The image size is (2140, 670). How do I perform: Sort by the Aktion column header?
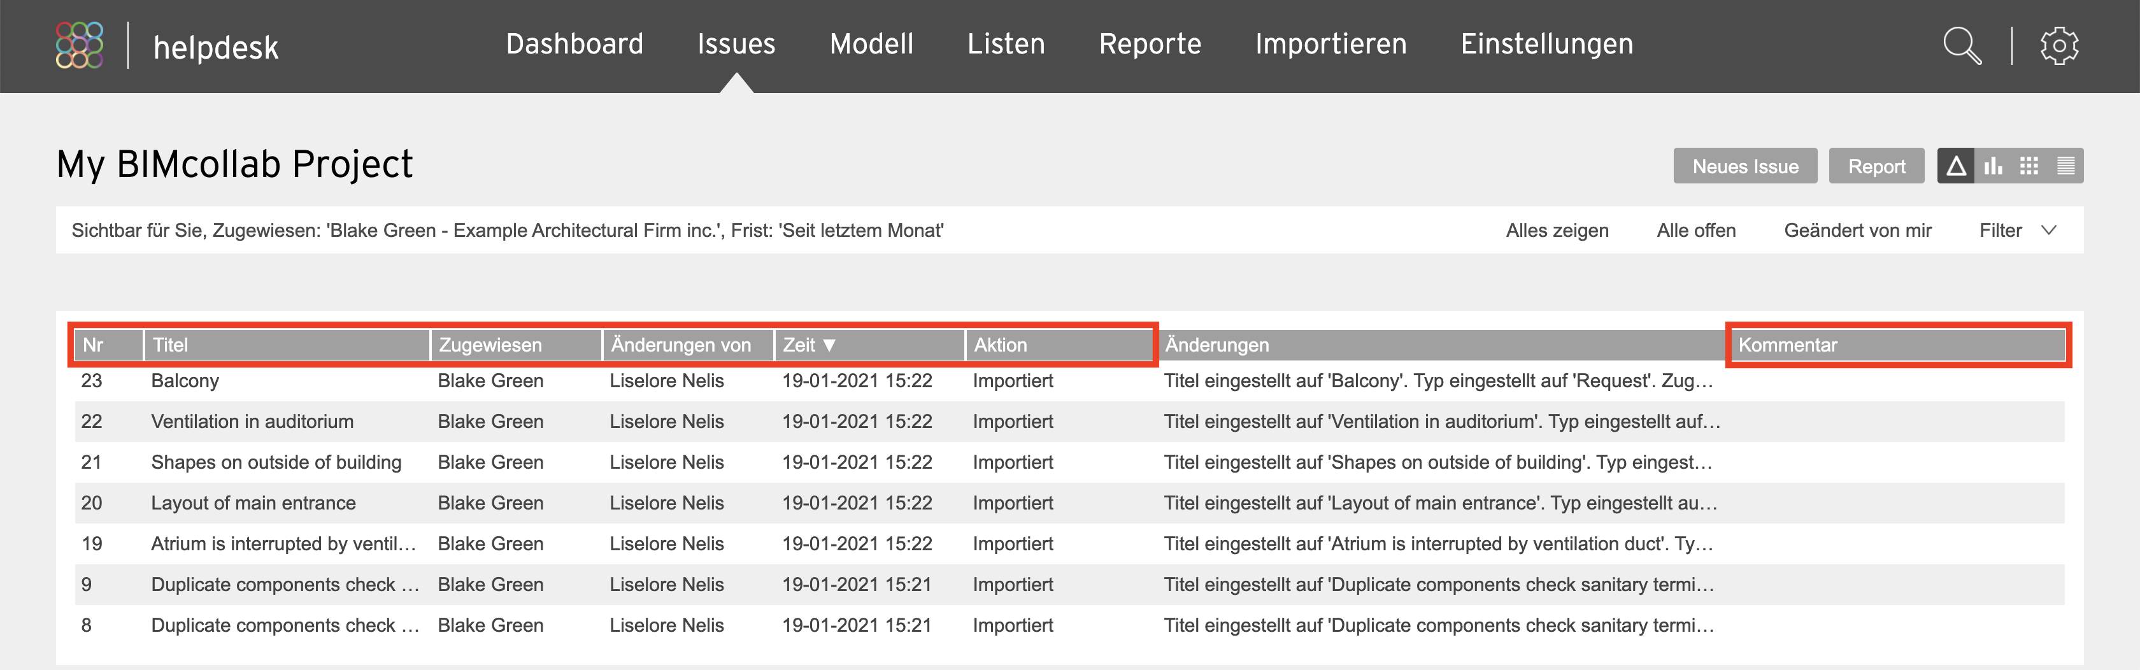pyautogui.click(x=1059, y=345)
